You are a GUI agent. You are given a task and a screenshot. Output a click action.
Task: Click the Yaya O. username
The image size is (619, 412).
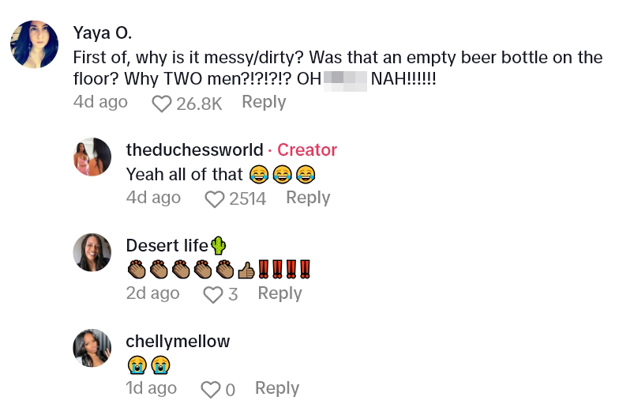coord(102,32)
